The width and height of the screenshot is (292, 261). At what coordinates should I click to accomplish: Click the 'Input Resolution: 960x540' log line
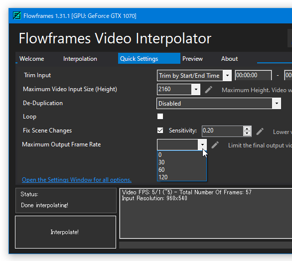154,198
